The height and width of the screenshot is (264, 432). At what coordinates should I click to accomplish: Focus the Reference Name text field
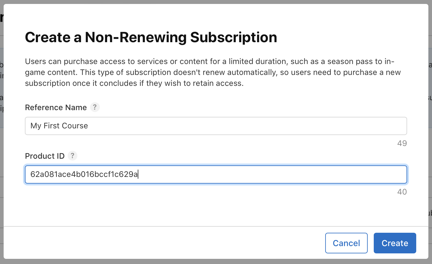coord(216,126)
